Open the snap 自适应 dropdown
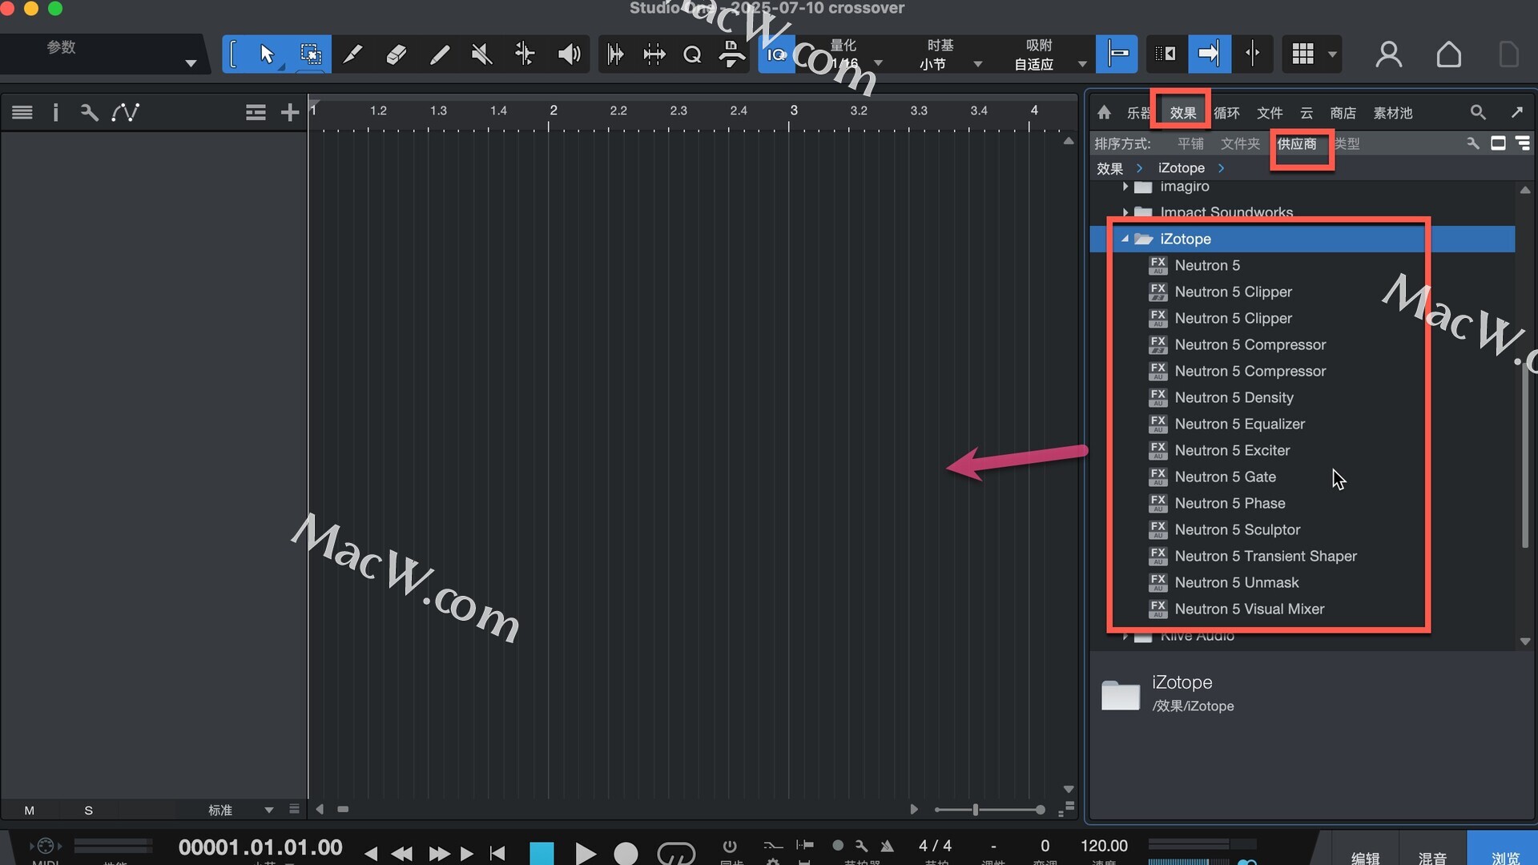Viewport: 1538px width, 865px height. click(x=1082, y=64)
